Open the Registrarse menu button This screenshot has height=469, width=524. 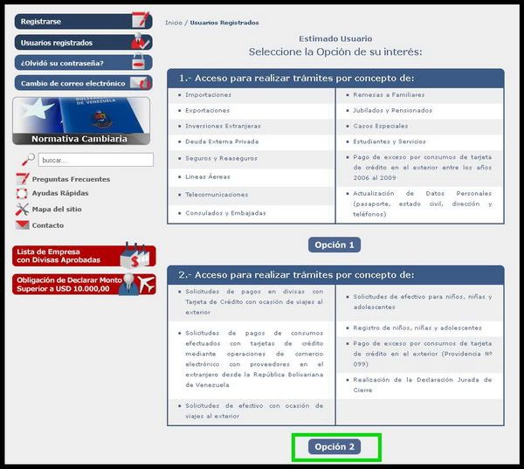[83, 21]
